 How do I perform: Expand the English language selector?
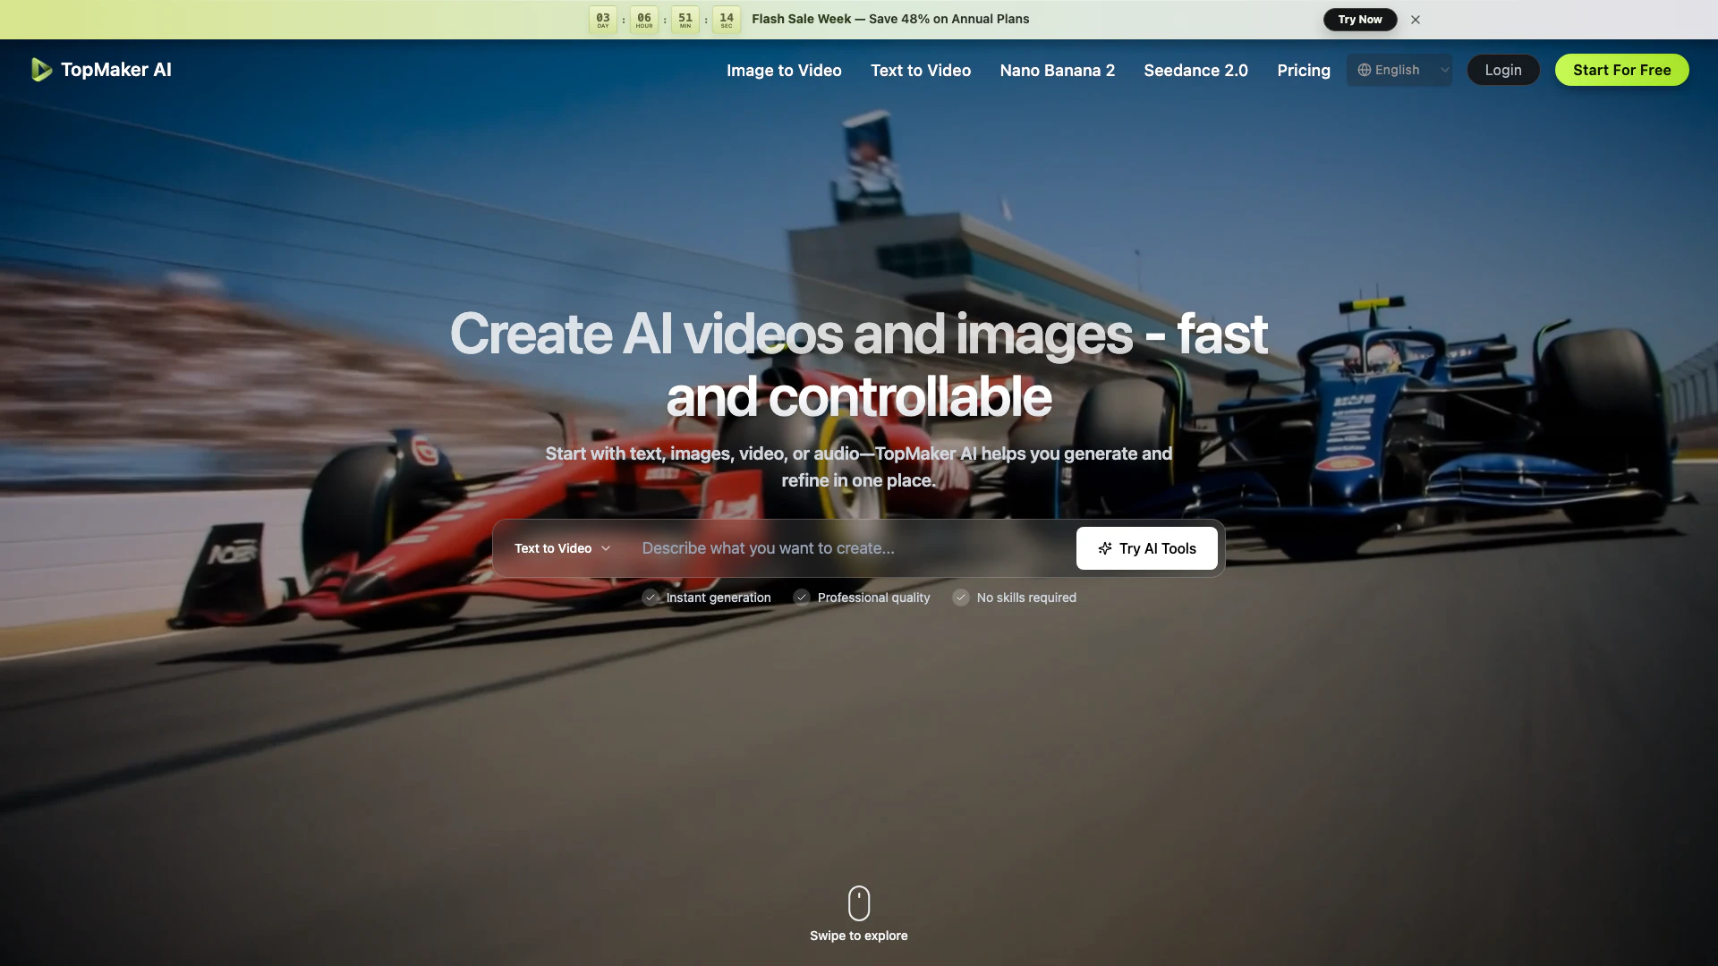(1399, 70)
